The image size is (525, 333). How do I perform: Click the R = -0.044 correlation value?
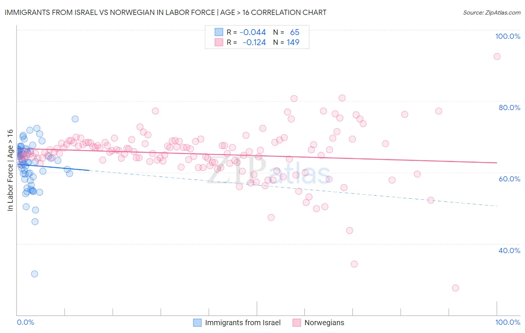coord(253,32)
